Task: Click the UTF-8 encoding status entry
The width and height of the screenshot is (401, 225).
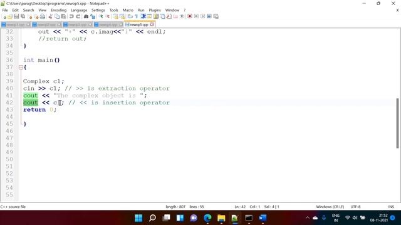Action: pyautogui.click(x=355, y=207)
